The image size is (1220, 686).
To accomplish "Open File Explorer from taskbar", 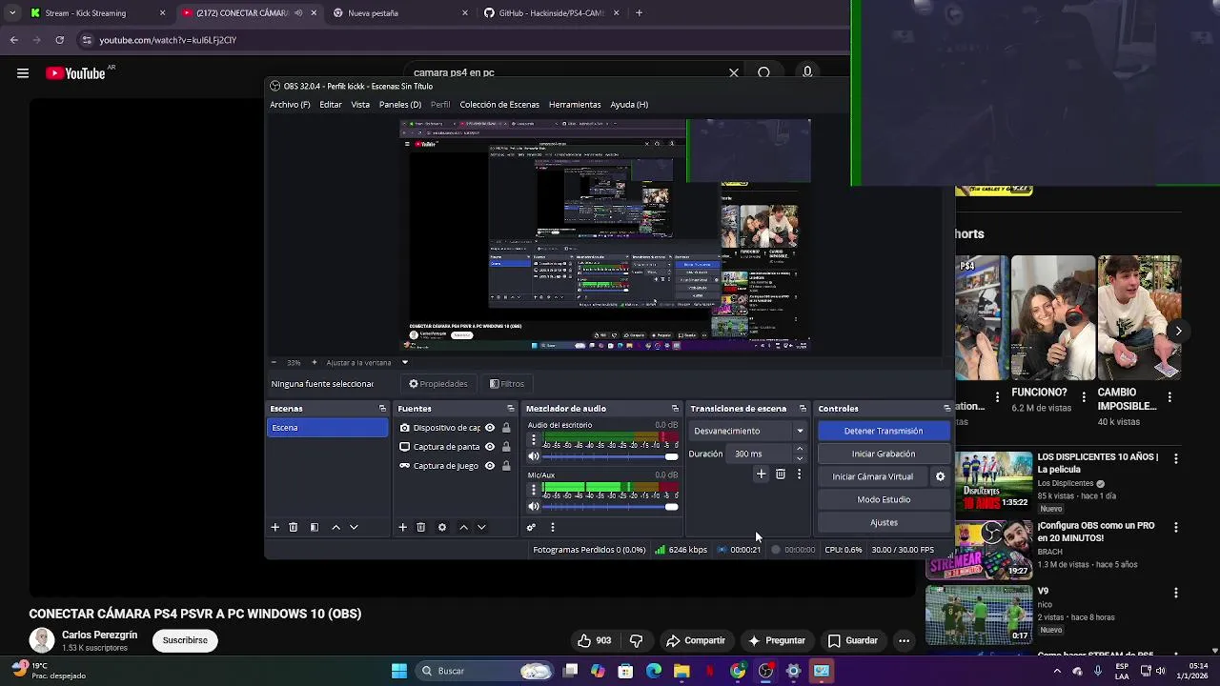I will tap(681, 671).
